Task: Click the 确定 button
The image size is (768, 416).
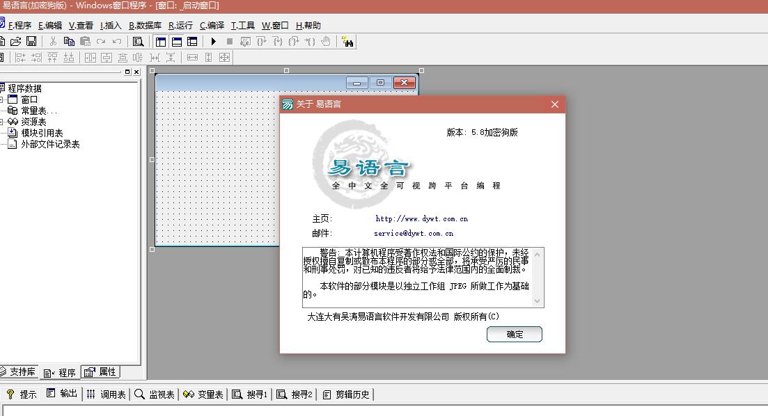Action: coord(514,334)
